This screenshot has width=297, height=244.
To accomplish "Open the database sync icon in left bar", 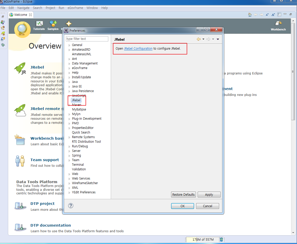I will (x=3, y=39).
